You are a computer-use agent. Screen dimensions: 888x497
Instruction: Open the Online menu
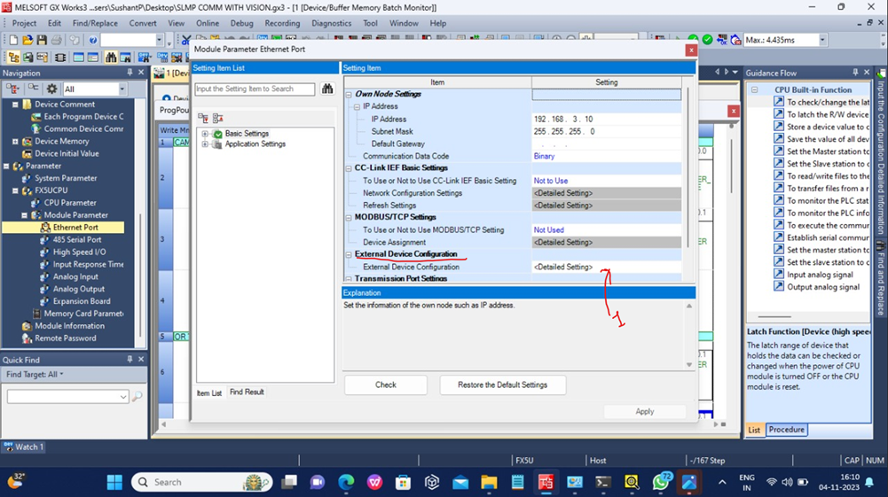click(208, 23)
